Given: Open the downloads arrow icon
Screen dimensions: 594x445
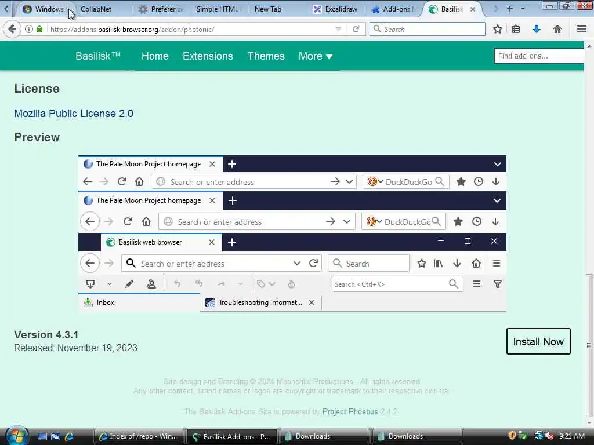Looking at the screenshot, I should click(537, 29).
